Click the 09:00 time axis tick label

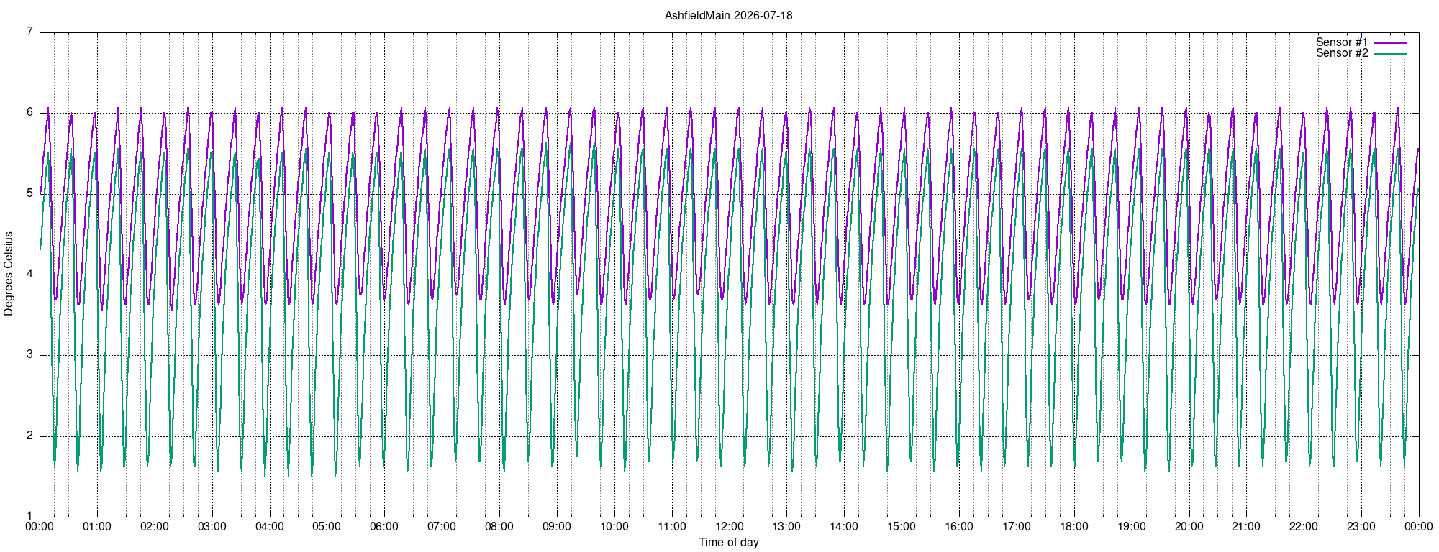point(557,526)
